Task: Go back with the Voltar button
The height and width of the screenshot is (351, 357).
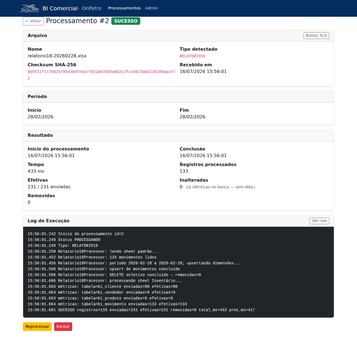Action: pos(33,21)
